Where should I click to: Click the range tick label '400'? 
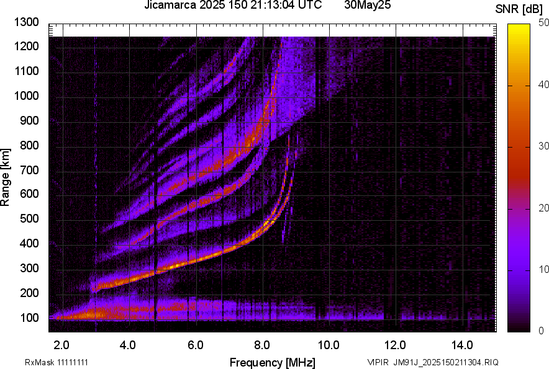[x=29, y=243]
